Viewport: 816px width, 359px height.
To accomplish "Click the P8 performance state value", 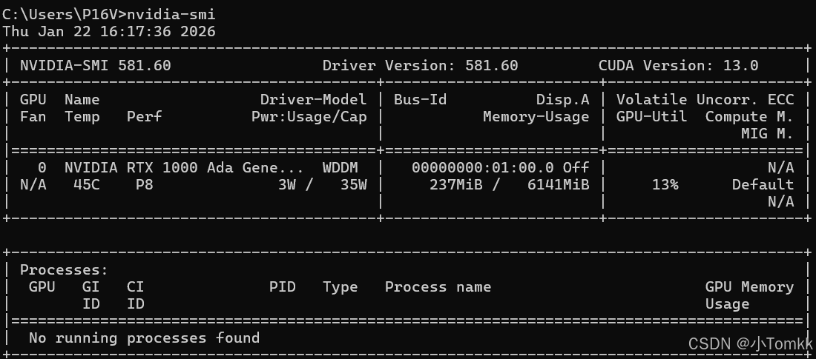I will pos(144,184).
